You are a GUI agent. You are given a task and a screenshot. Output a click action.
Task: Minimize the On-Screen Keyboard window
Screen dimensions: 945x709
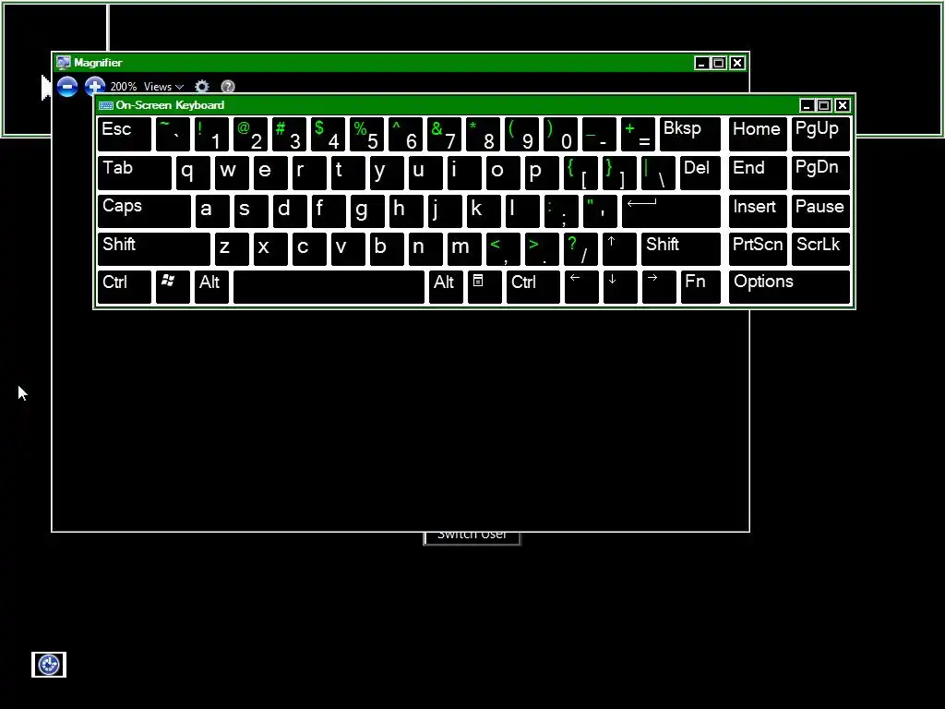point(807,105)
